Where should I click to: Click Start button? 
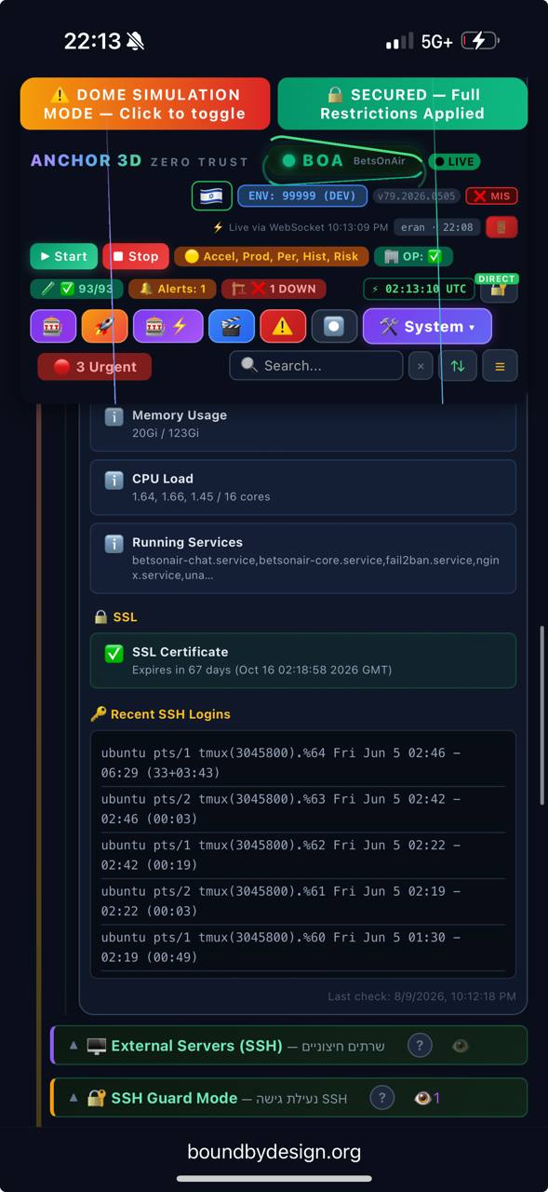pyautogui.click(x=64, y=256)
